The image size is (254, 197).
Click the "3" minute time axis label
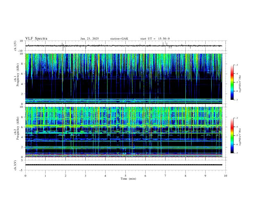point(85,176)
